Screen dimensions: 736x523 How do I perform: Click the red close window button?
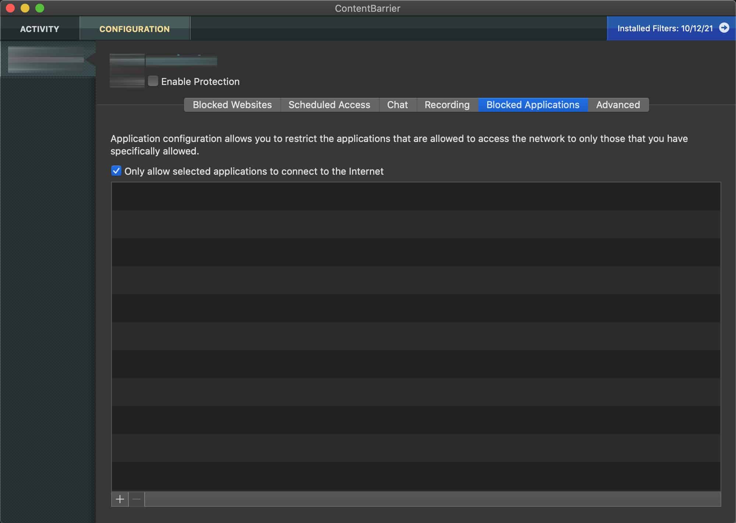point(10,8)
